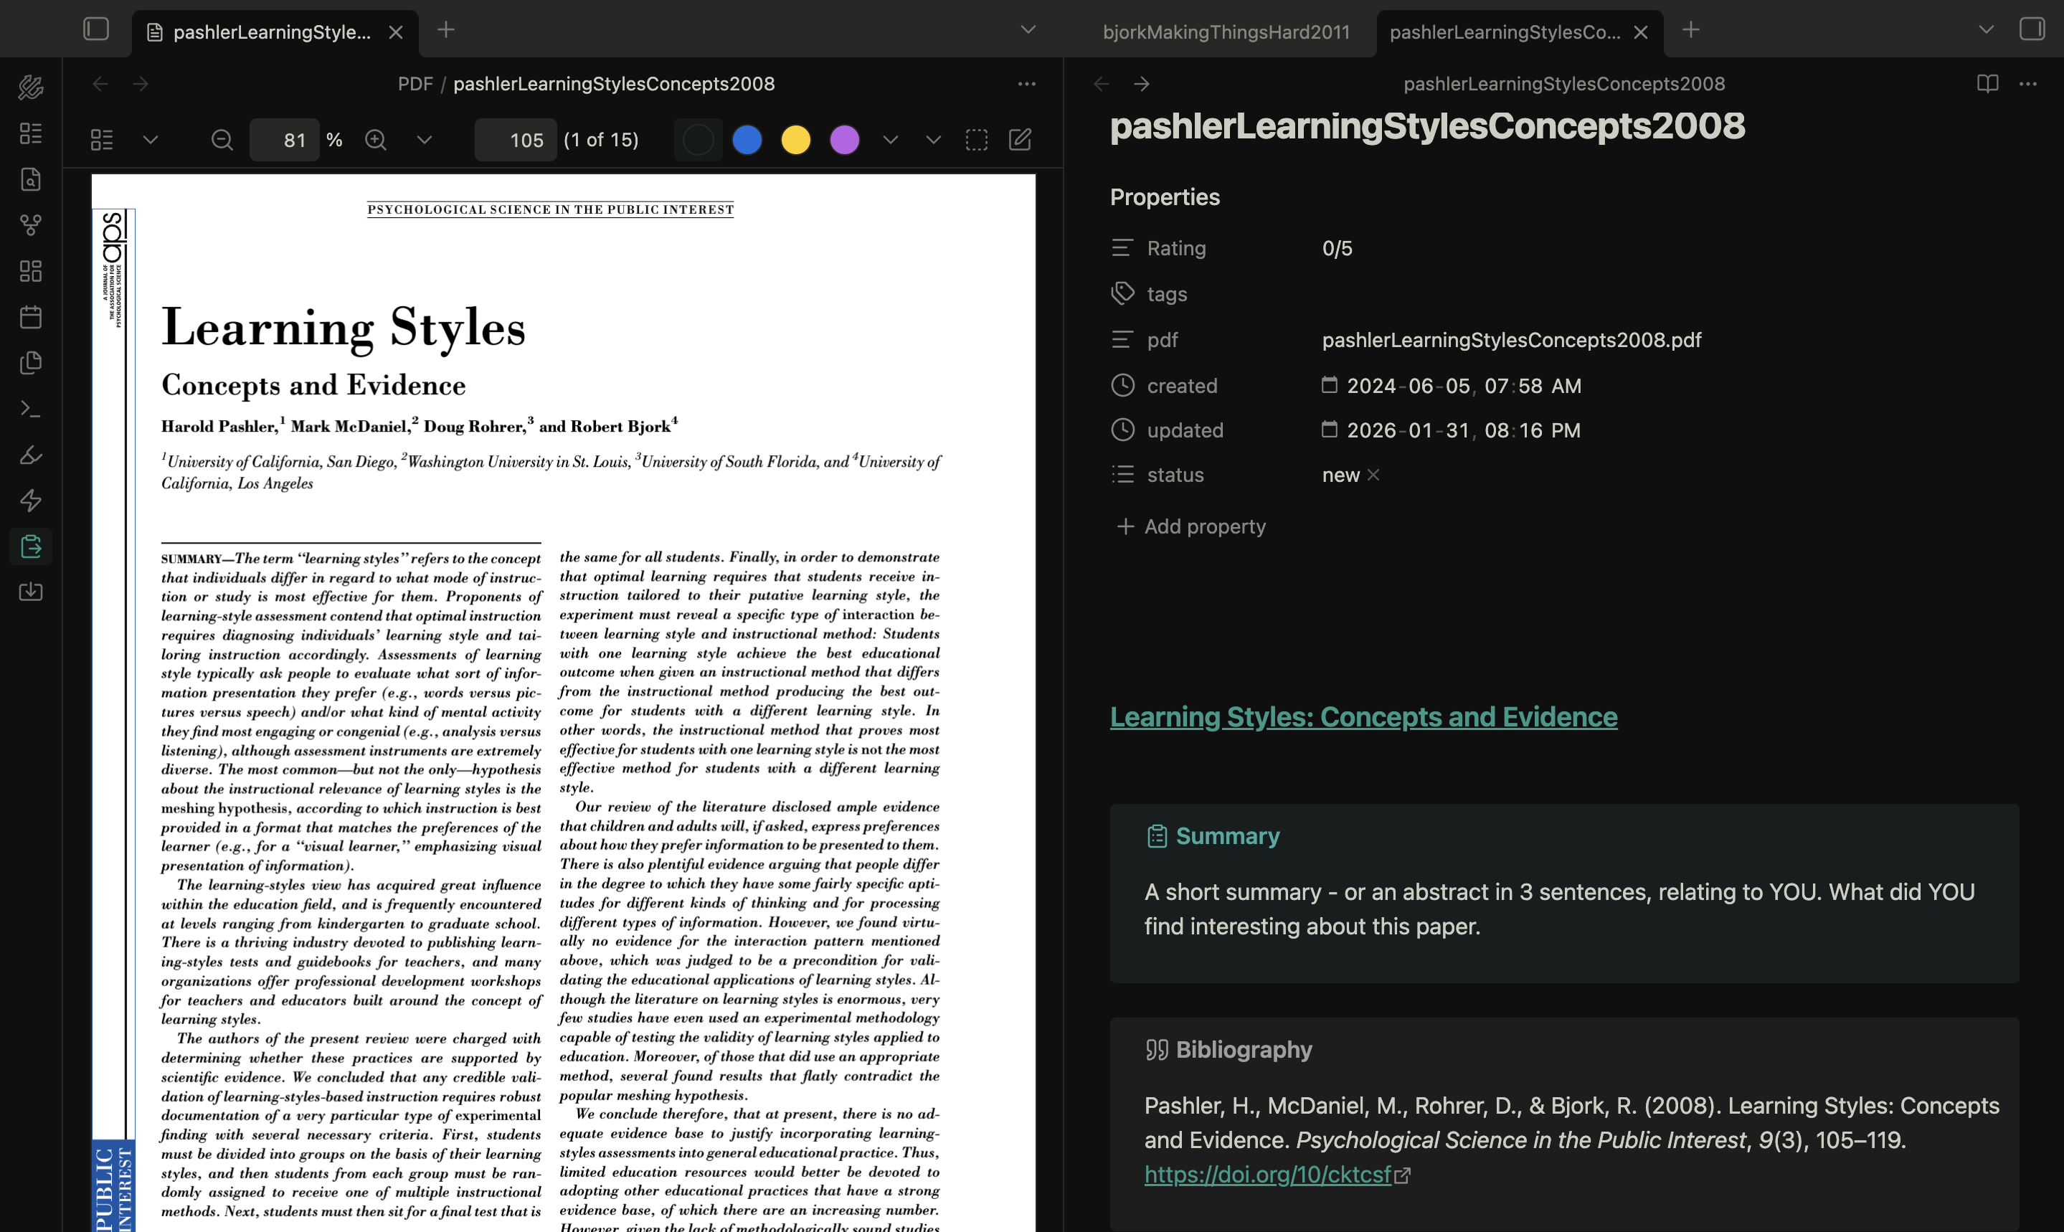Click the zoom in magnifier icon

tap(376, 139)
